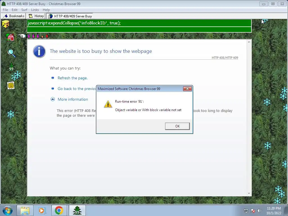Select the HTTP 408/409 Server Busy tab

point(70,16)
